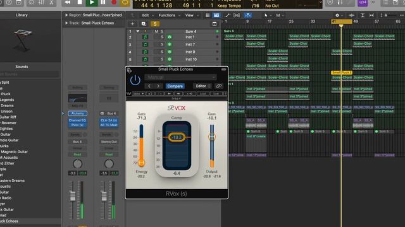
Task: Expand the Region inspector disclosure triangle
Action: pos(66,15)
